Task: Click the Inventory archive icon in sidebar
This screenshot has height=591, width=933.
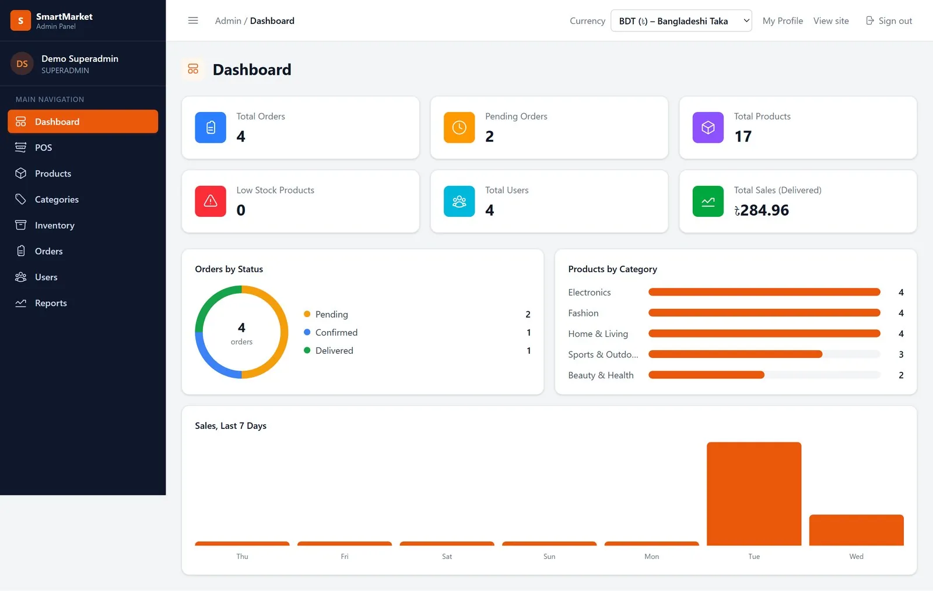Action: (21, 225)
